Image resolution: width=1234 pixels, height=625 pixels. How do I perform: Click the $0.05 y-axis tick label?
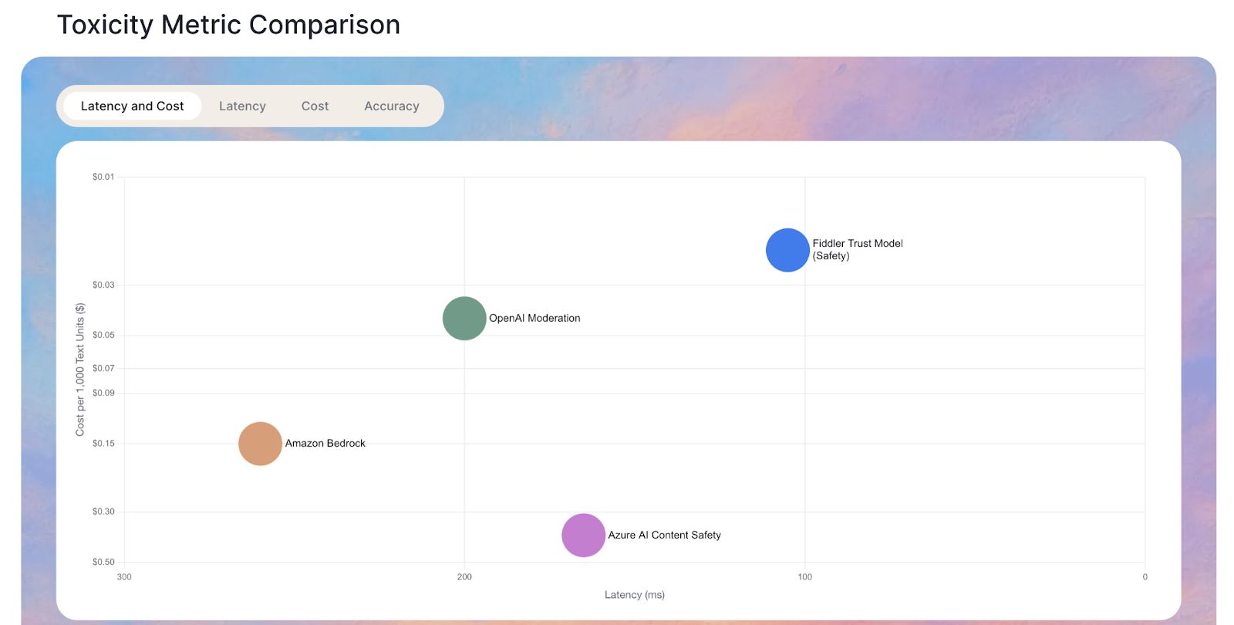point(103,335)
